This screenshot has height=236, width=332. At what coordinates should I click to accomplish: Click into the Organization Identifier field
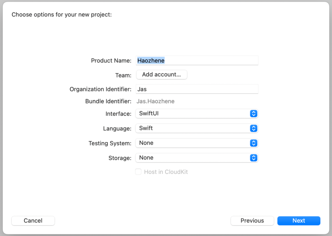[197, 89]
